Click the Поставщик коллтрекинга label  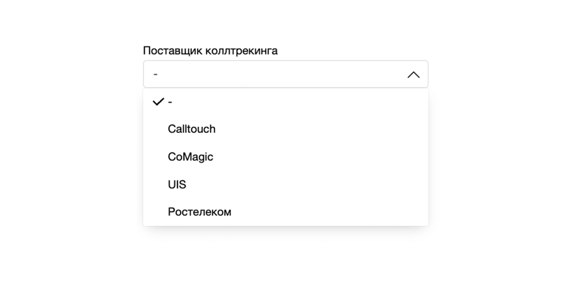point(210,51)
